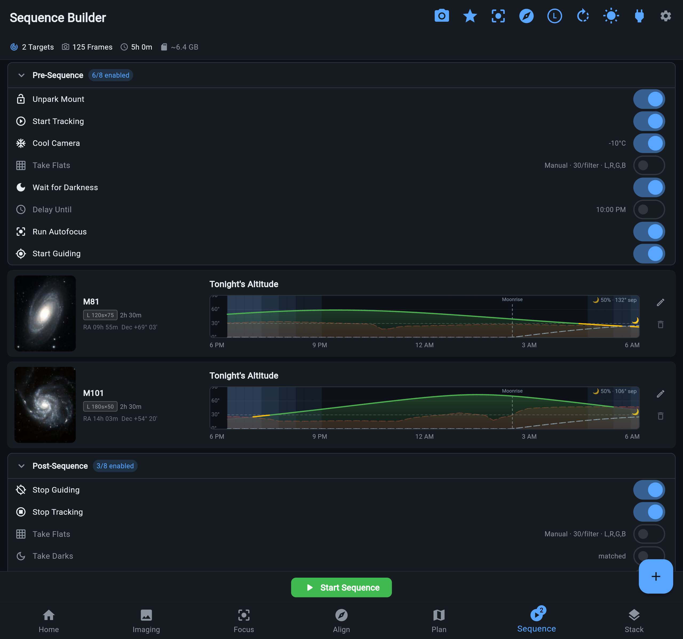Click the star icon in top toolbar

(x=470, y=16)
